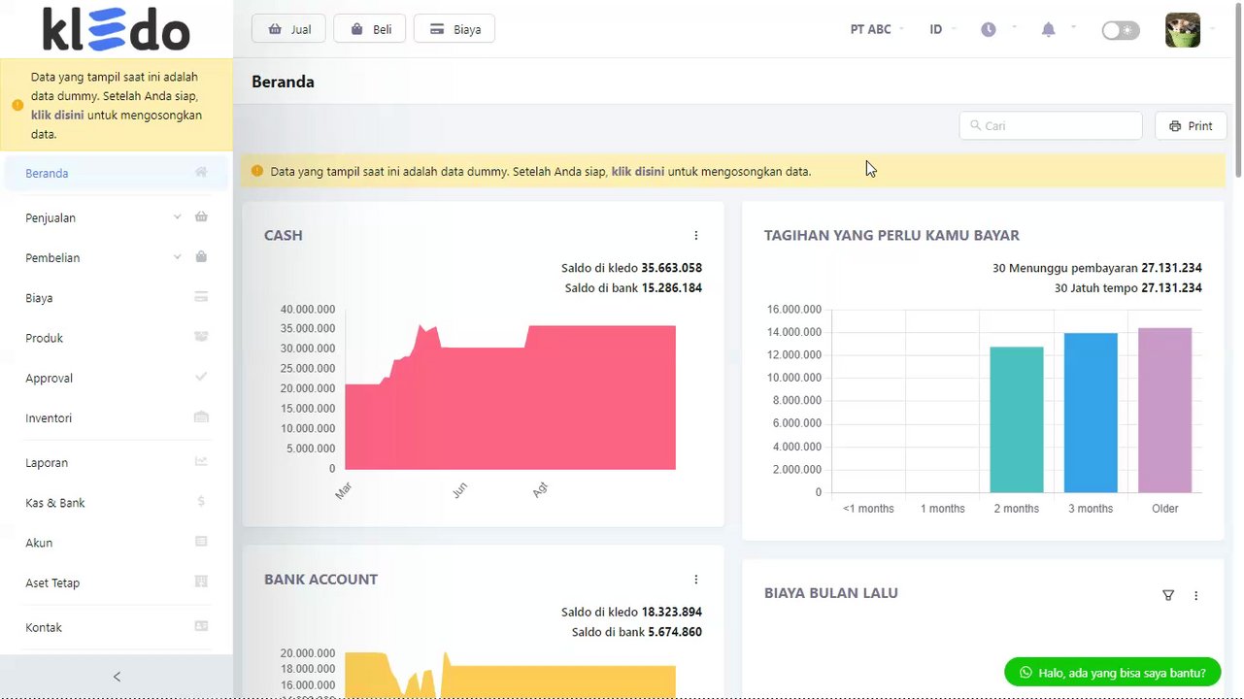1244x699 pixels.
Task: Click the Produk box icon
Action: 201,337
